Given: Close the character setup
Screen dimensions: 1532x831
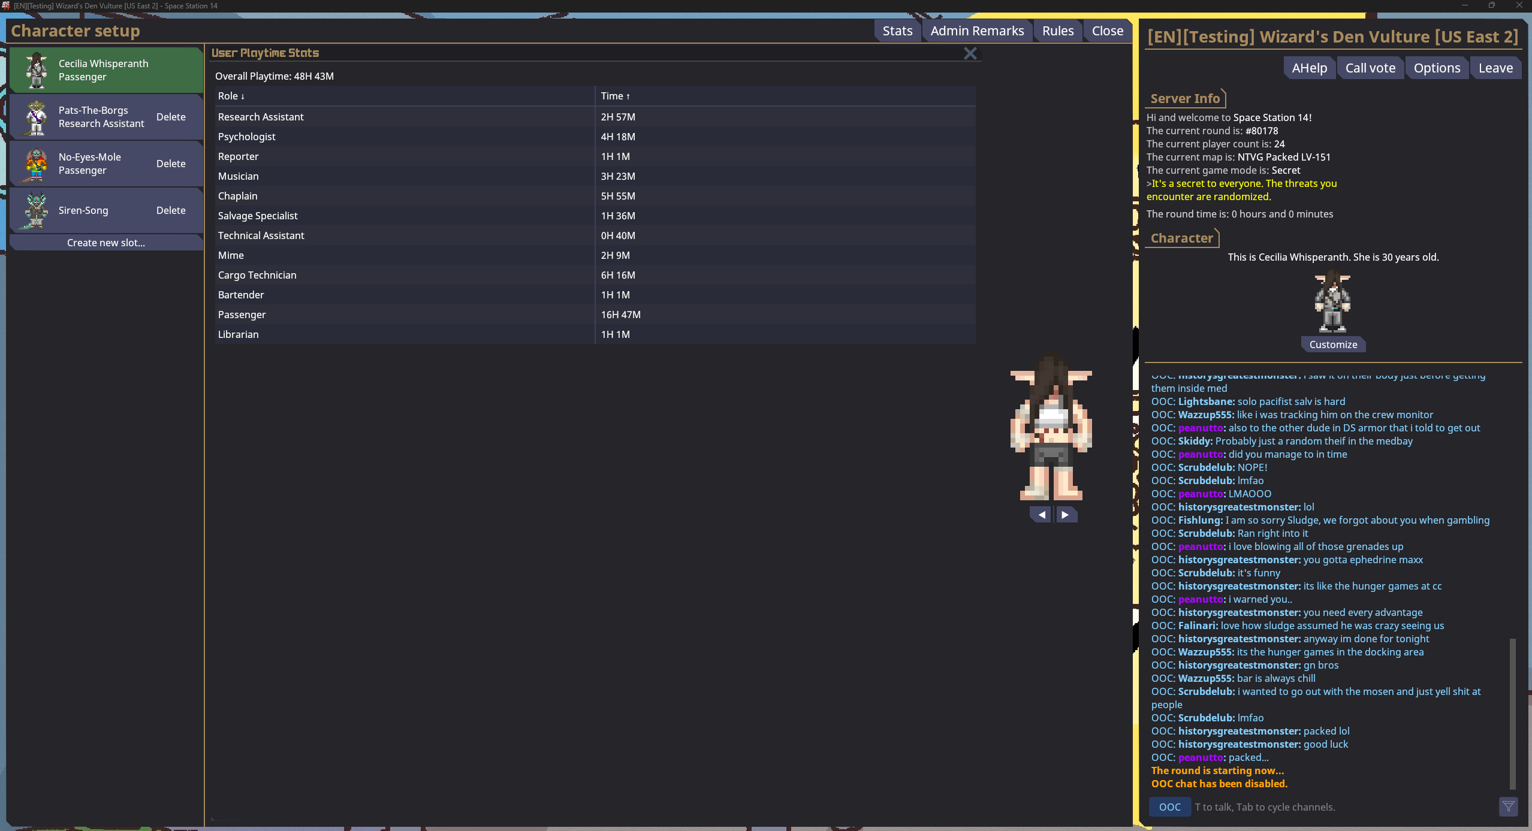Looking at the screenshot, I should 1107,31.
